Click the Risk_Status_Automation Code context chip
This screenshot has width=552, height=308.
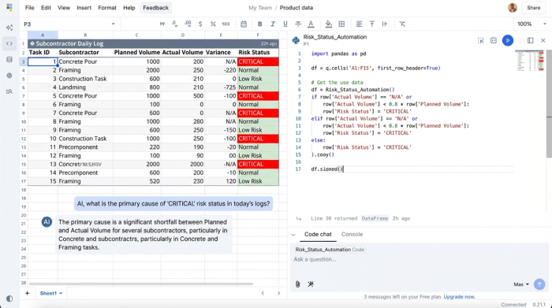tap(330, 250)
